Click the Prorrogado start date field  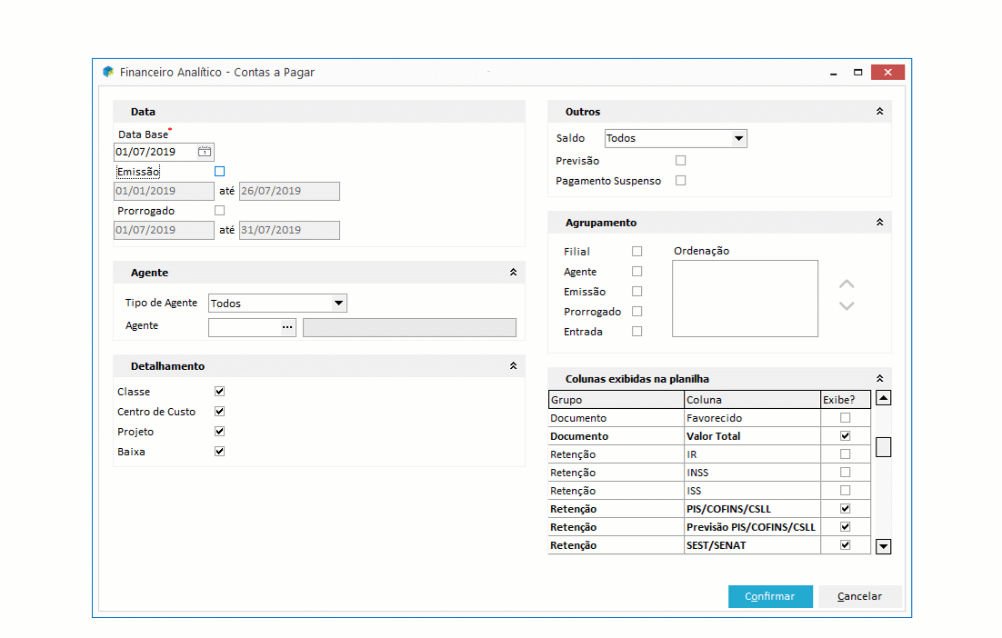pos(164,230)
